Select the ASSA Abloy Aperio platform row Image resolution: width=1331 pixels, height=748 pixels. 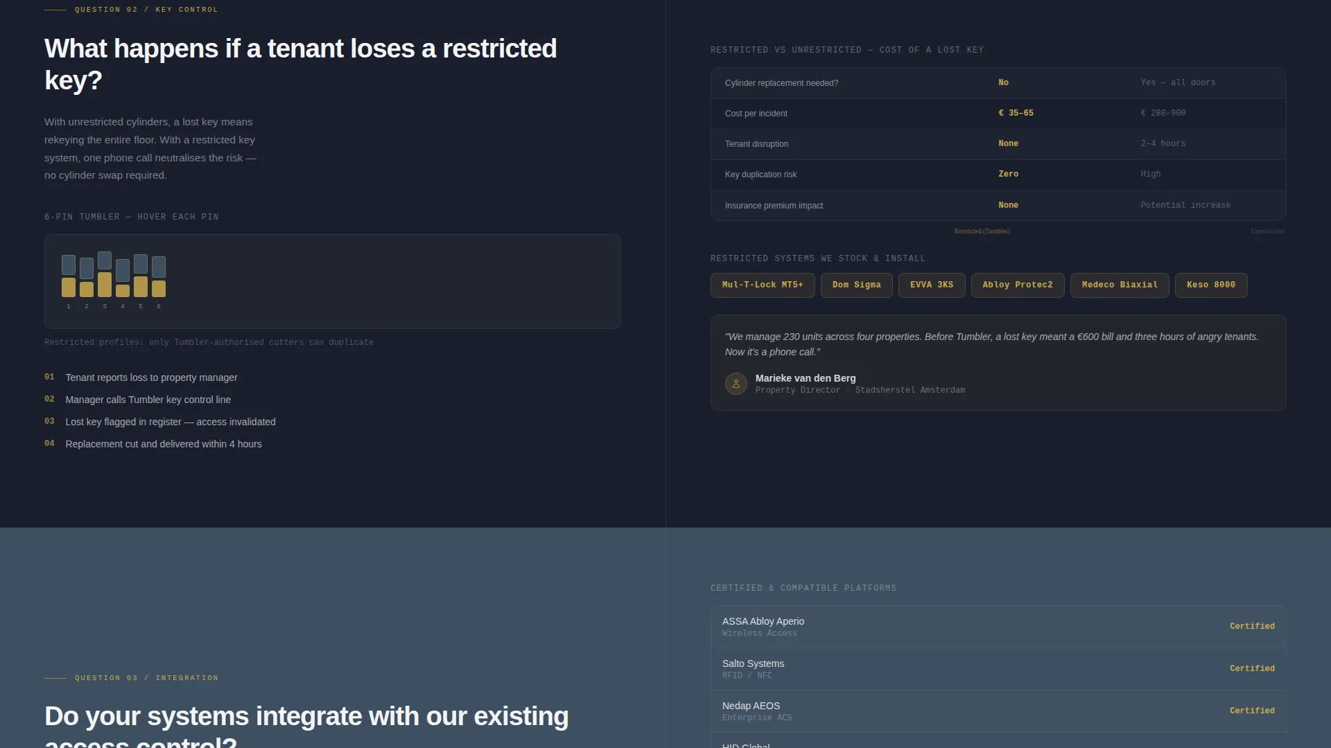pyautogui.click(x=998, y=627)
